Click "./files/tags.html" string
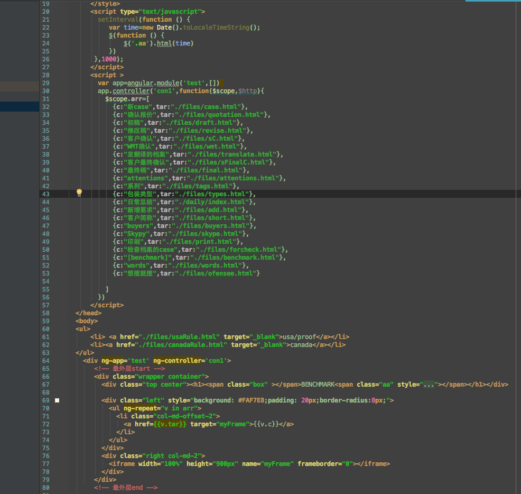Screen dimensions: 521x494 [x=198, y=186]
